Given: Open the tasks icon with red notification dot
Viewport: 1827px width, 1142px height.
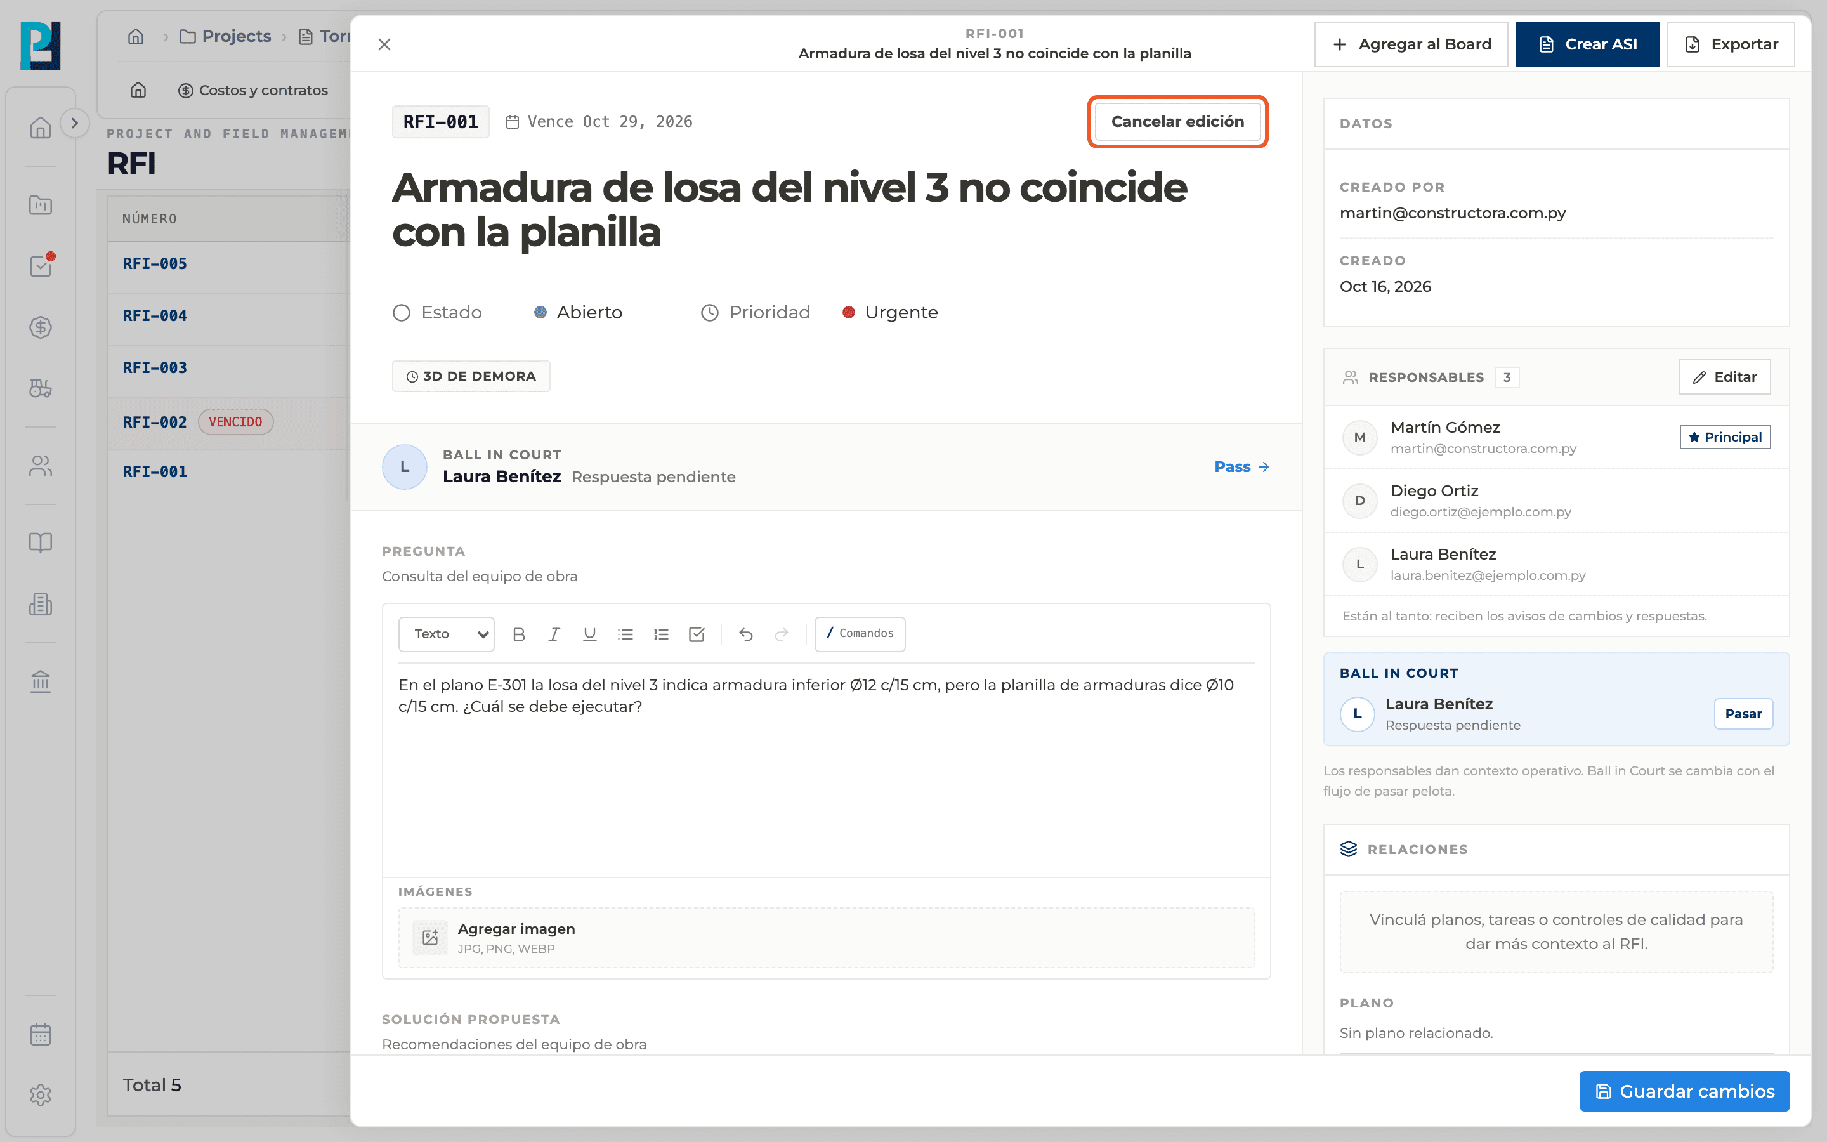Looking at the screenshot, I should coord(41,266).
